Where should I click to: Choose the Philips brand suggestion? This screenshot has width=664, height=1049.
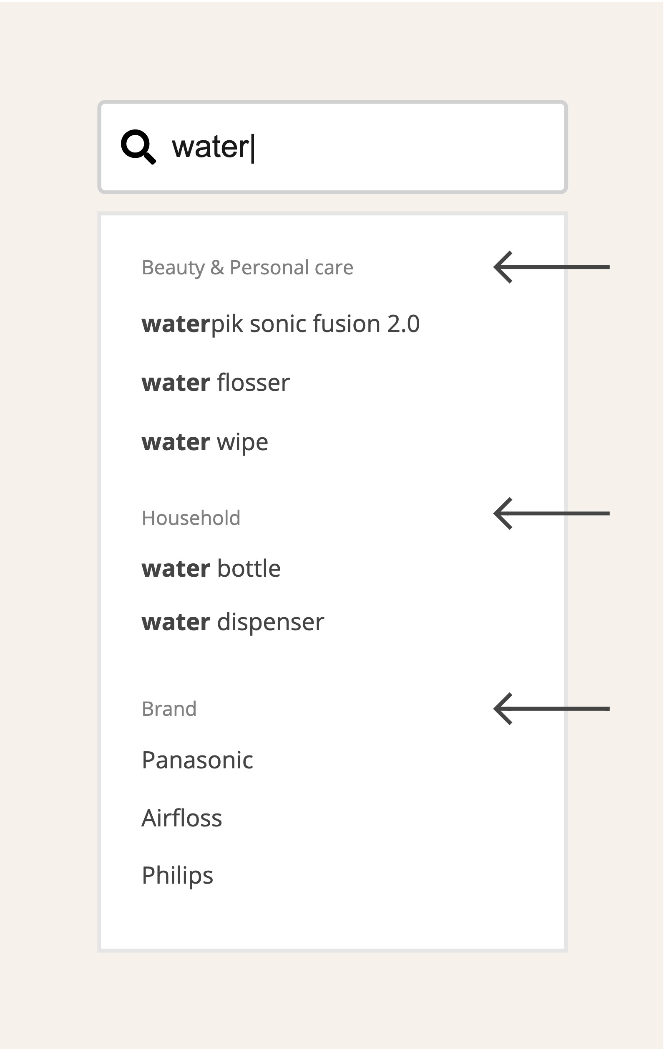click(178, 876)
